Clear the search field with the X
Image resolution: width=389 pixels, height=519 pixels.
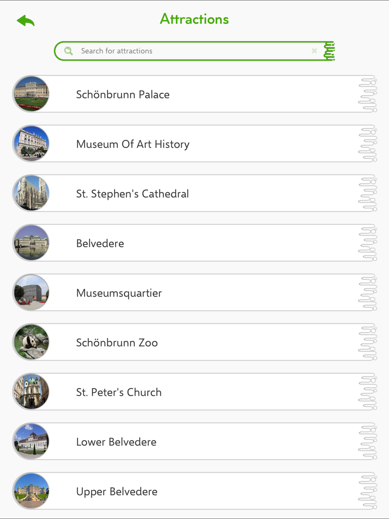click(314, 51)
